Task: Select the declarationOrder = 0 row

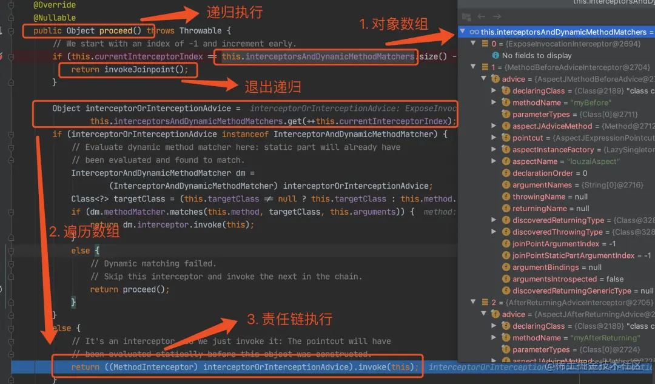Action: [x=556, y=173]
